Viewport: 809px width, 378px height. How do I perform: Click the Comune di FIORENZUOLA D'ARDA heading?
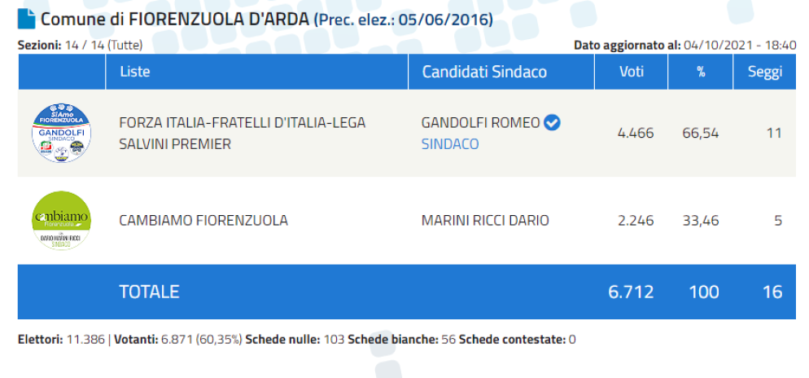176,19
